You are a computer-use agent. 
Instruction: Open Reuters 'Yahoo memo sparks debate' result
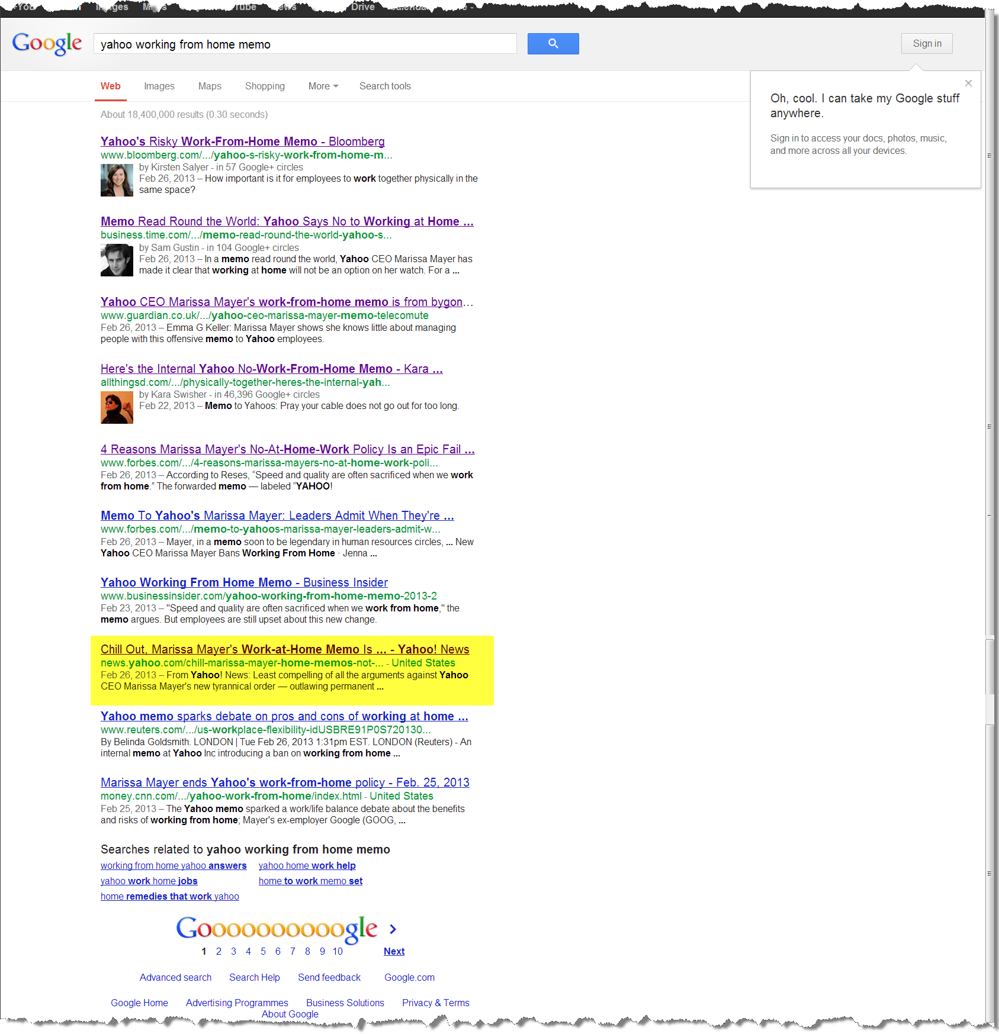tap(284, 716)
